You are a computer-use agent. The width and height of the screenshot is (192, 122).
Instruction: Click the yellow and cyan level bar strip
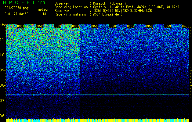98,120
